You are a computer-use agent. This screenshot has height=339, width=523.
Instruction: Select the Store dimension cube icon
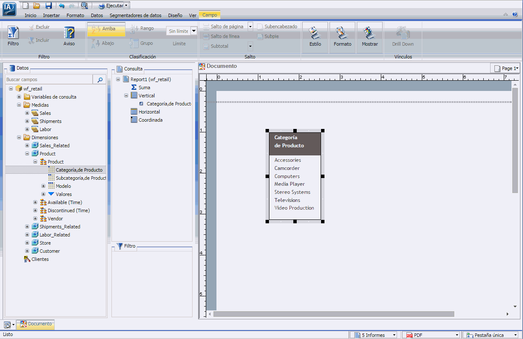35,243
